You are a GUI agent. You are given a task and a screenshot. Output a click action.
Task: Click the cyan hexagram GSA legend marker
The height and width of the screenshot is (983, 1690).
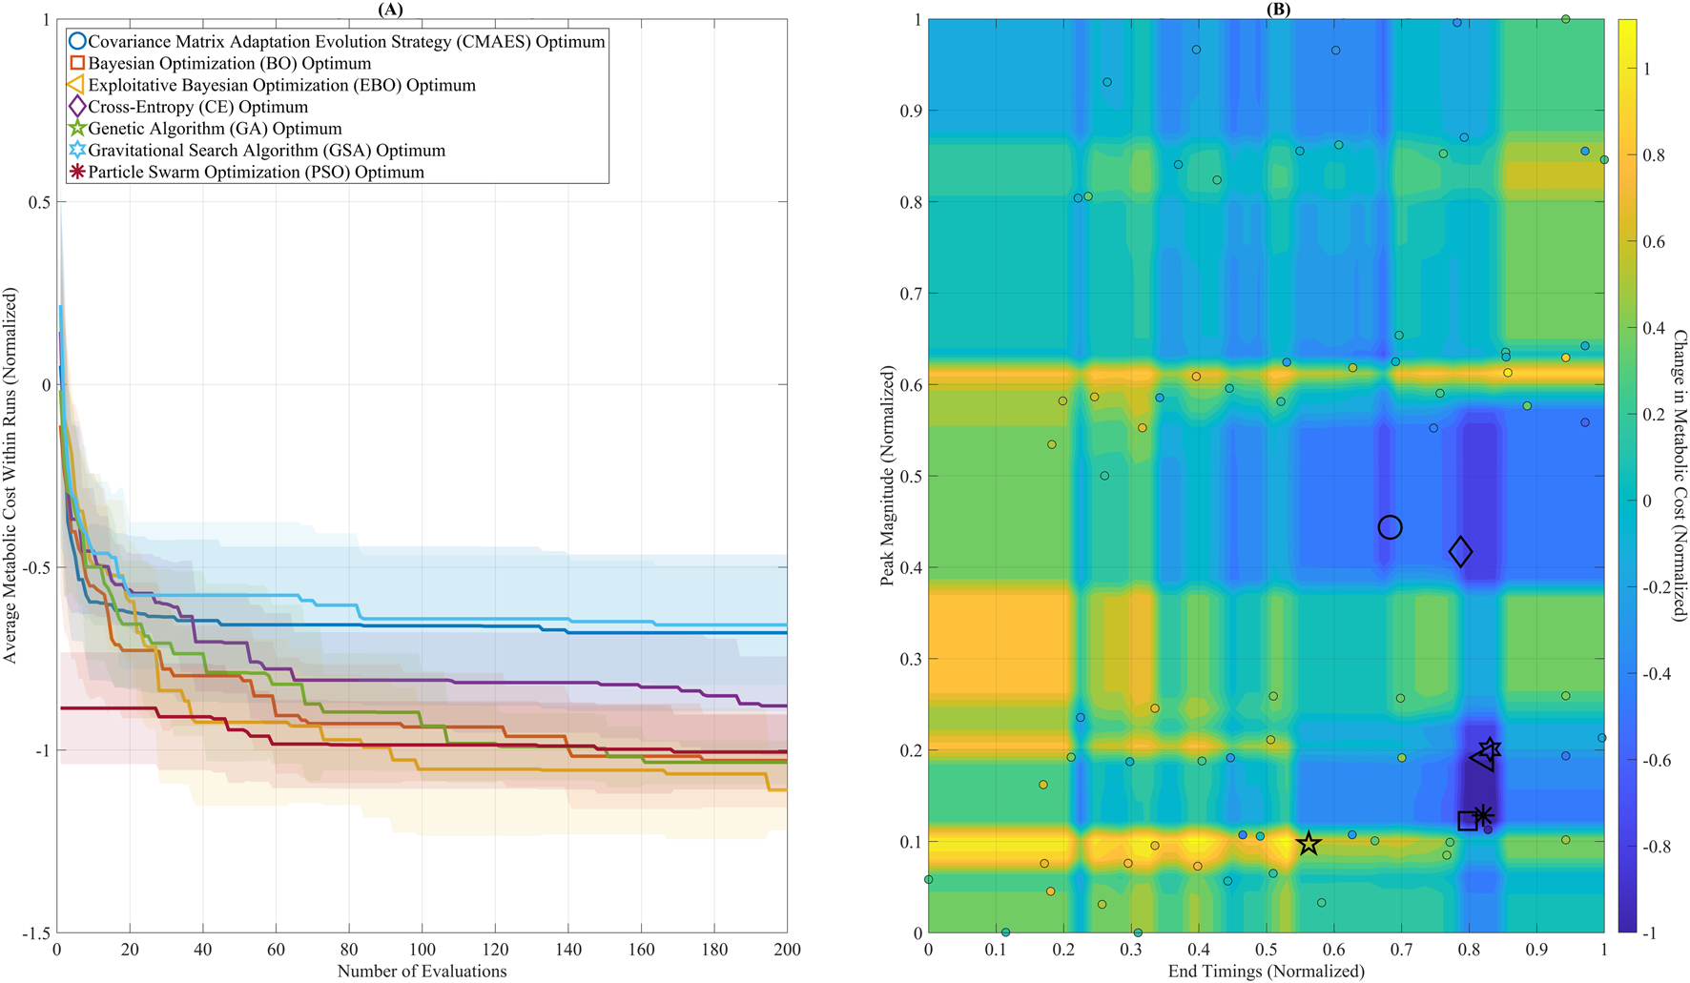tap(78, 151)
